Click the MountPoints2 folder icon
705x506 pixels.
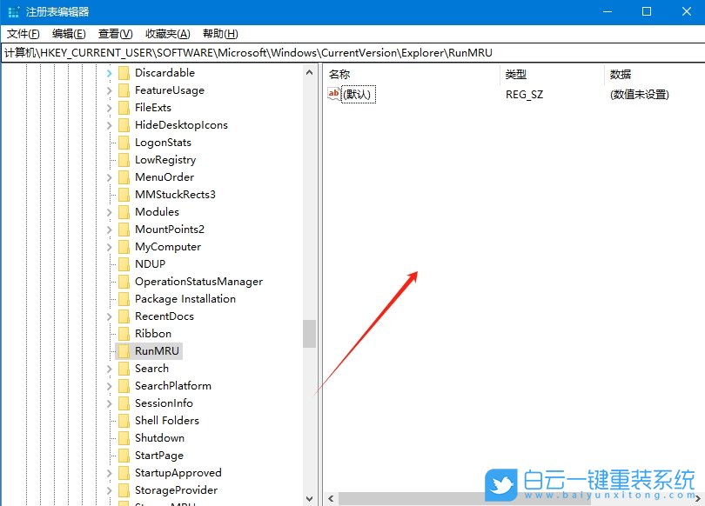123,229
